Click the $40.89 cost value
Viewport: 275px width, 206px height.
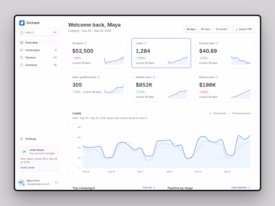(208, 51)
